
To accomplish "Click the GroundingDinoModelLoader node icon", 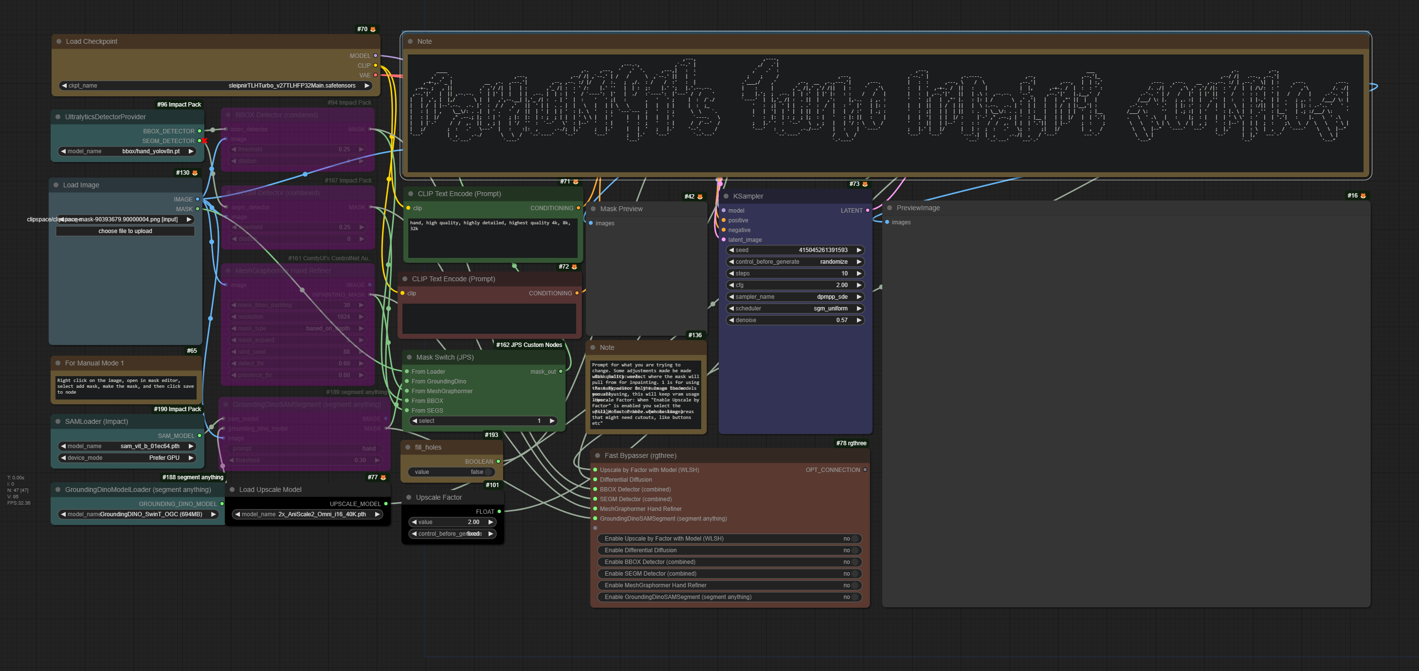I will pyautogui.click(x=58, y=489).
